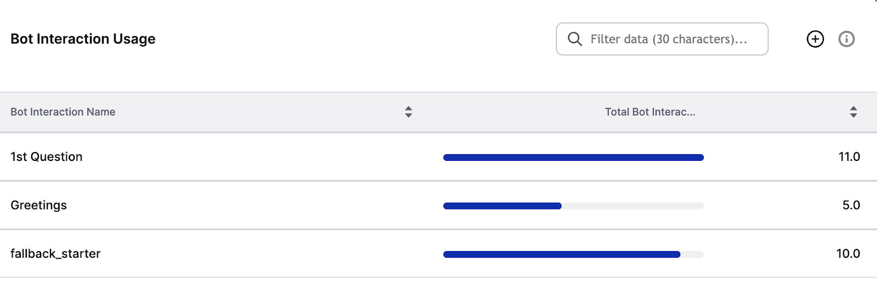The height and width of the screenshot is (302, 877).
Task: Select the 1st Question row name
Action: [x=47, y=156]
